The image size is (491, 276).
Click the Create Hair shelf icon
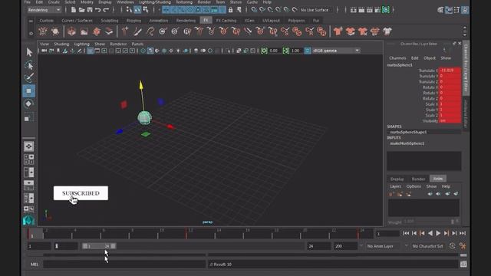click(x=124, y=31)
